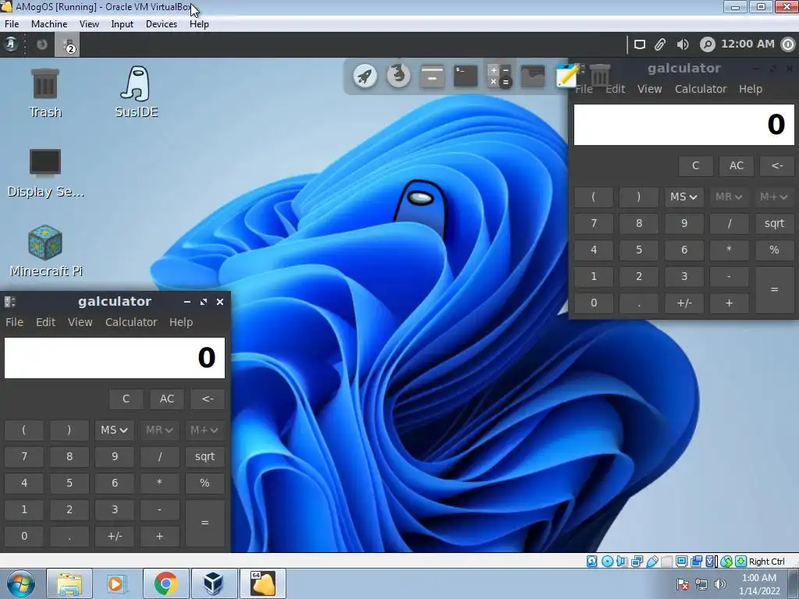Open Display Settings desktop icon

(x=45, y=173)
